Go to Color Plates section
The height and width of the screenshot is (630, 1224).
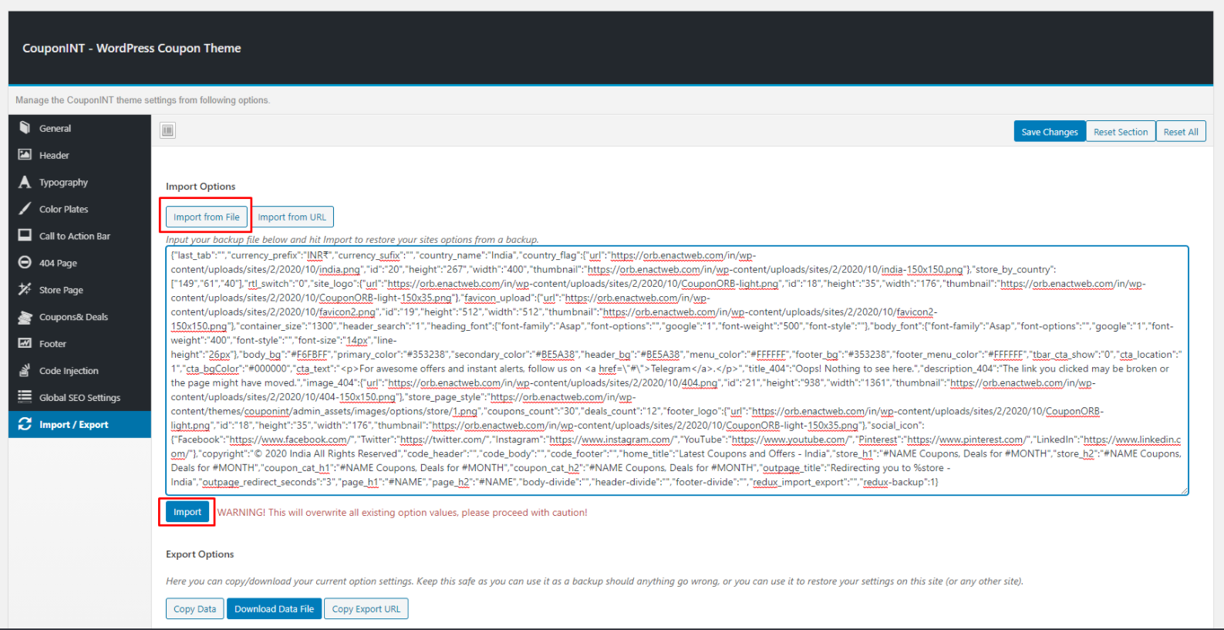(79, 209)
